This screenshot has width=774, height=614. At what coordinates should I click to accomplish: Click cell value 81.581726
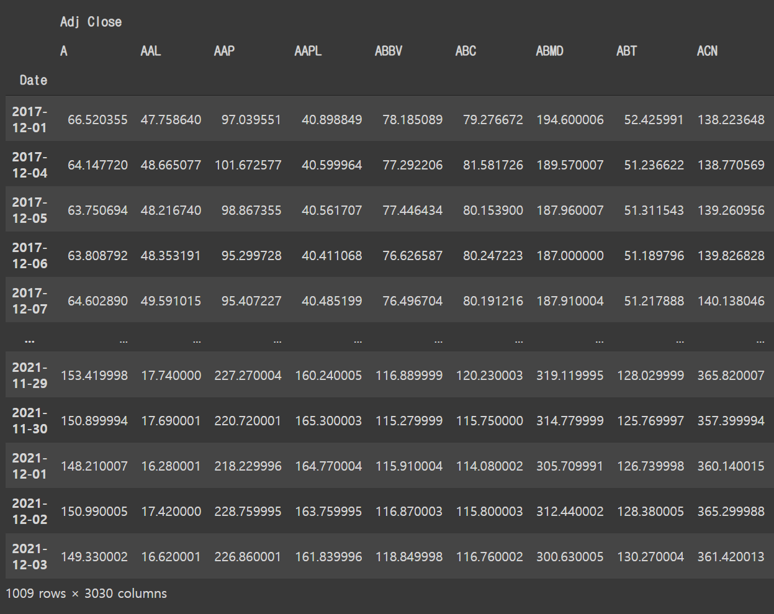(x=493, y=165)
